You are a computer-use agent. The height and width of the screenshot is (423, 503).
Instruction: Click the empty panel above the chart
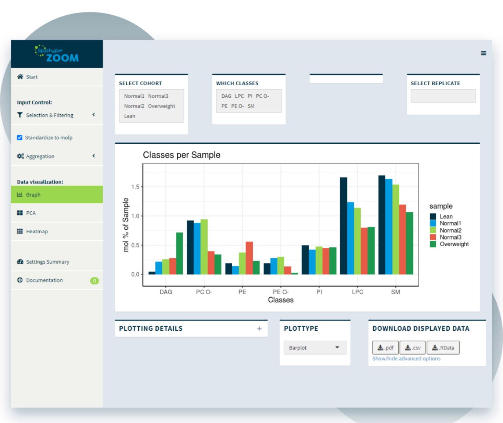point(346,79)
